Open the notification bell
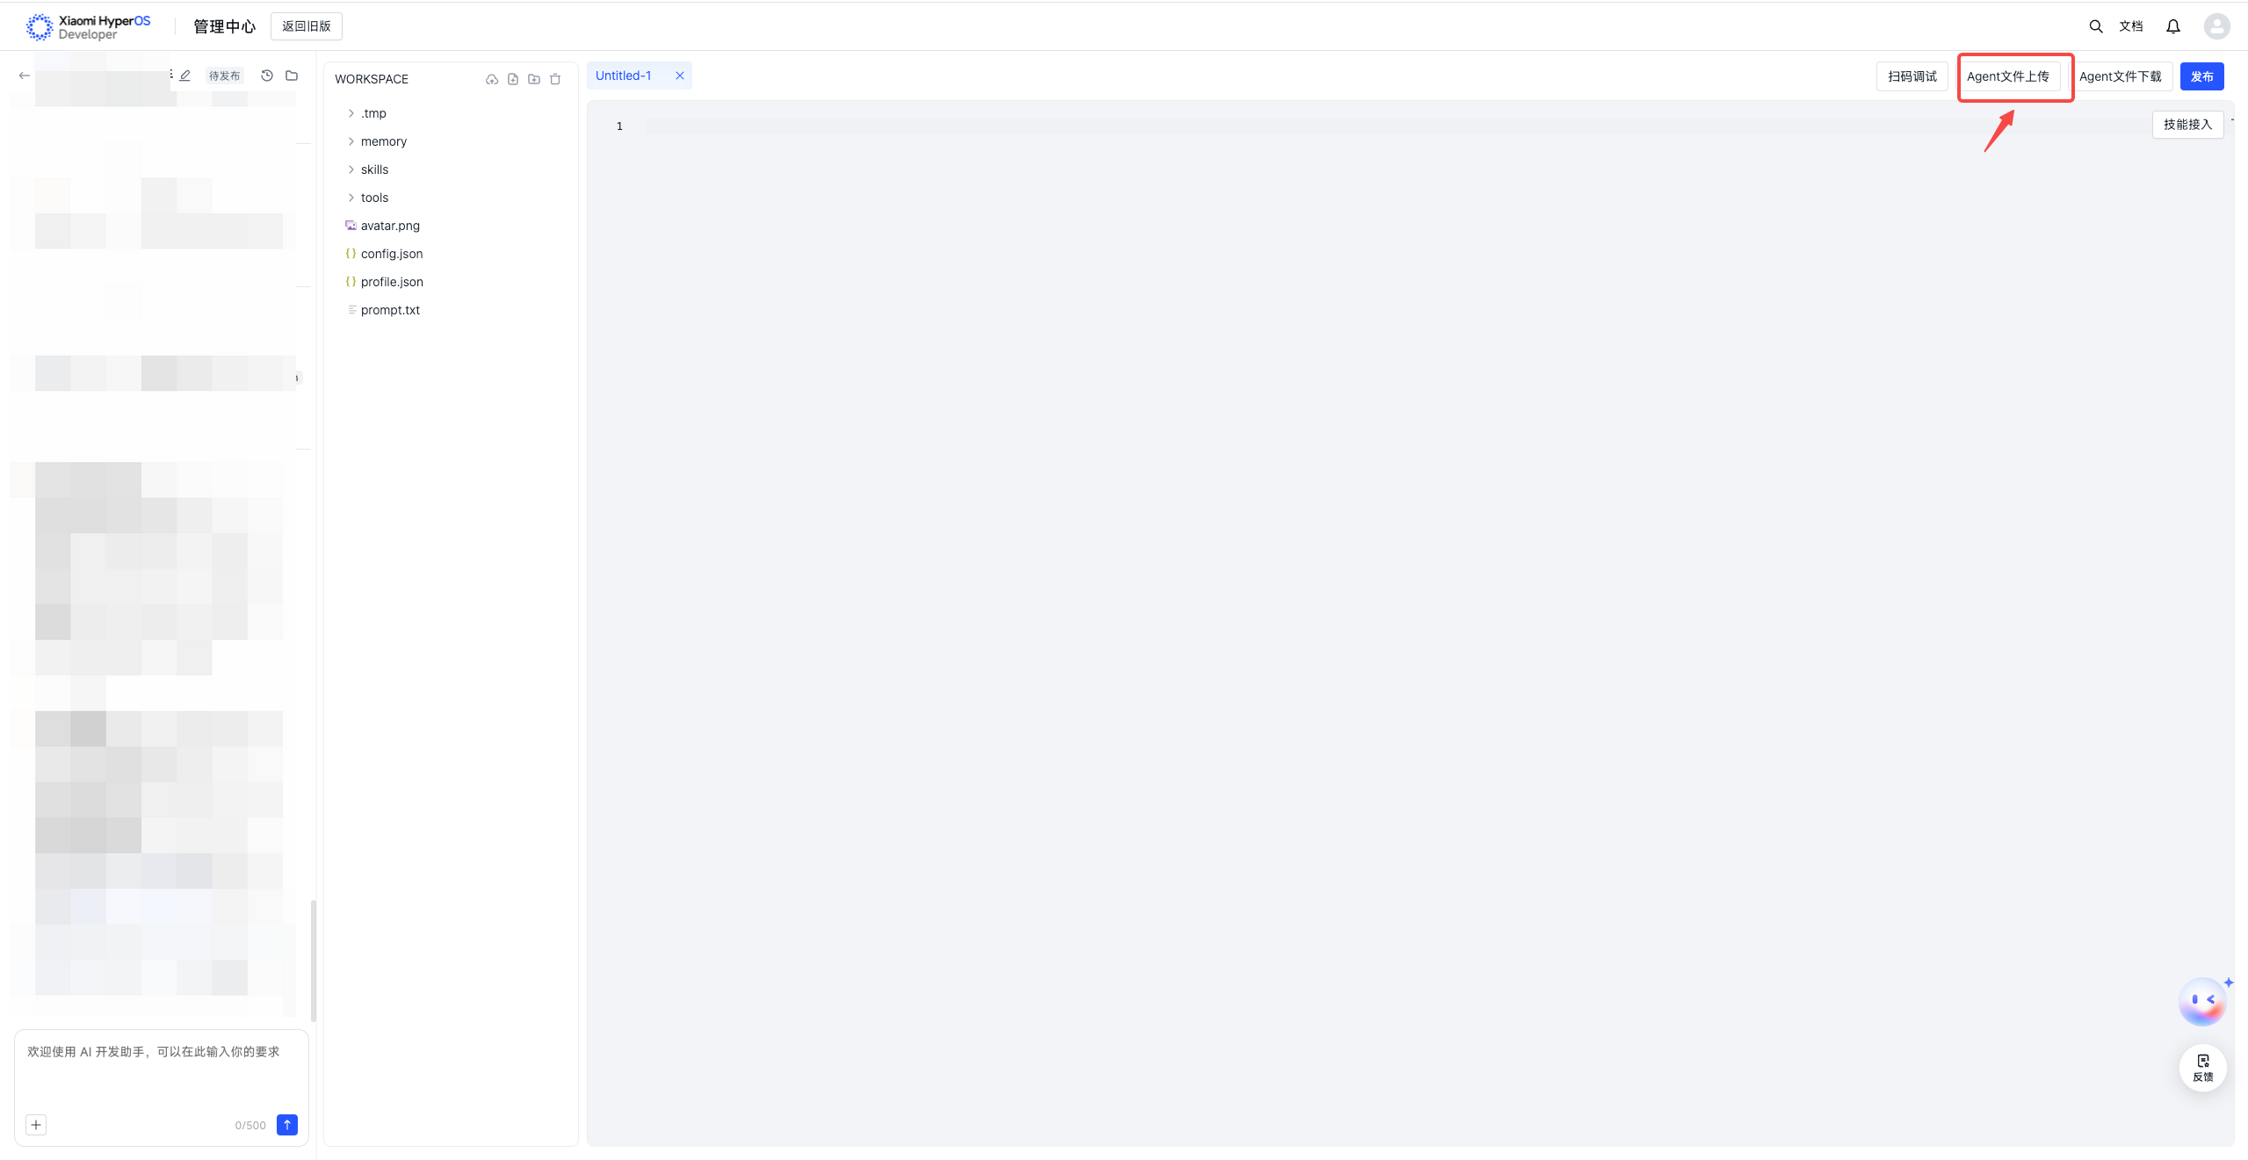 coord(2172,26)
